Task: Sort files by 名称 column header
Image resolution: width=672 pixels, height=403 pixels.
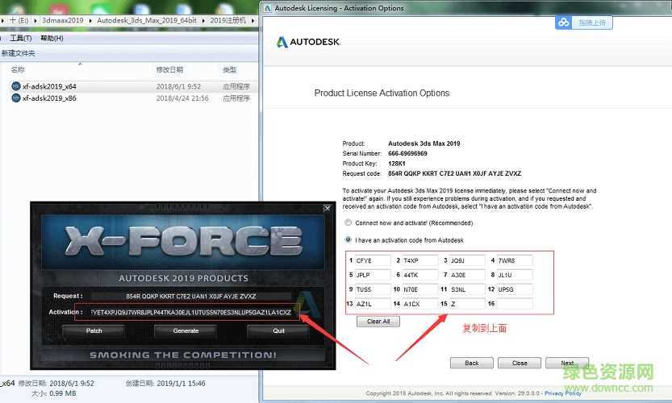Action: click(18, 69)
